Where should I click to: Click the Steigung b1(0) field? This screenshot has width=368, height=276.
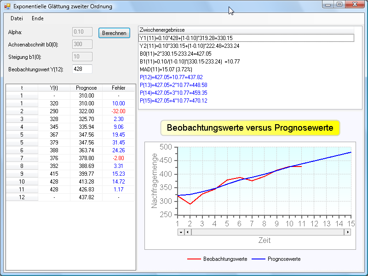point(82,57)
